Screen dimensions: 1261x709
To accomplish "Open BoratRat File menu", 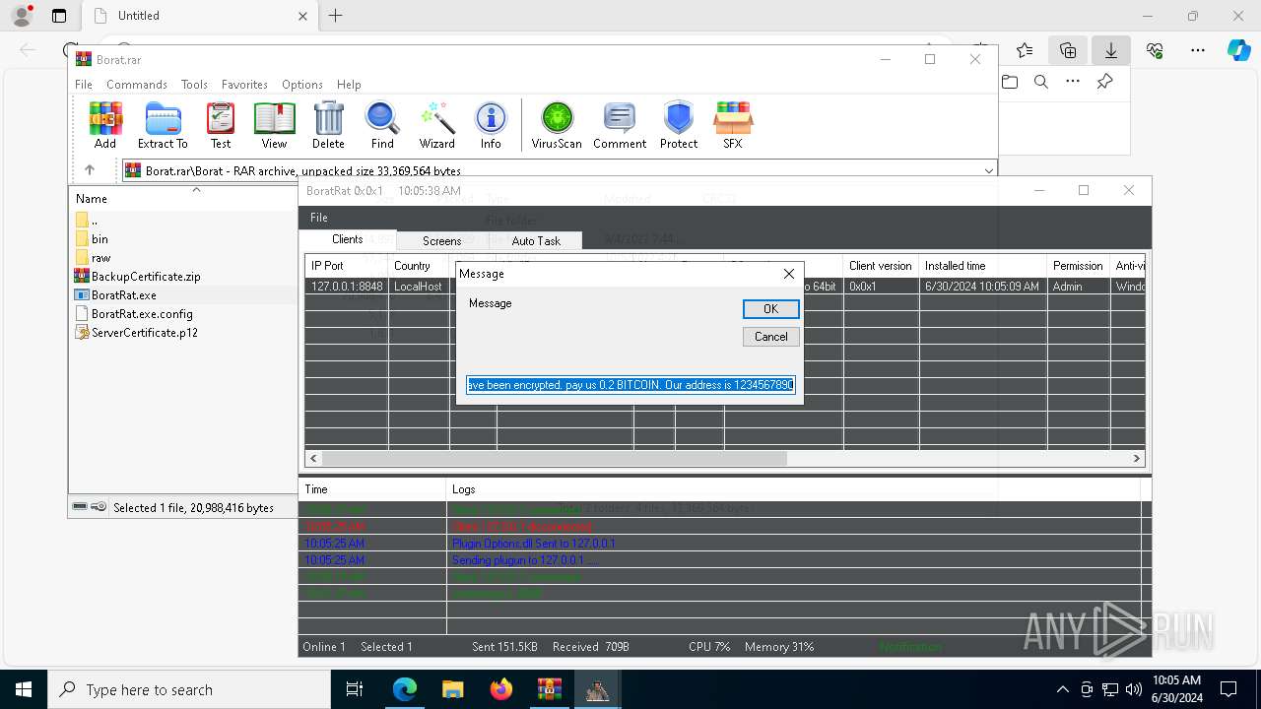I will click(x=319, y=217).
